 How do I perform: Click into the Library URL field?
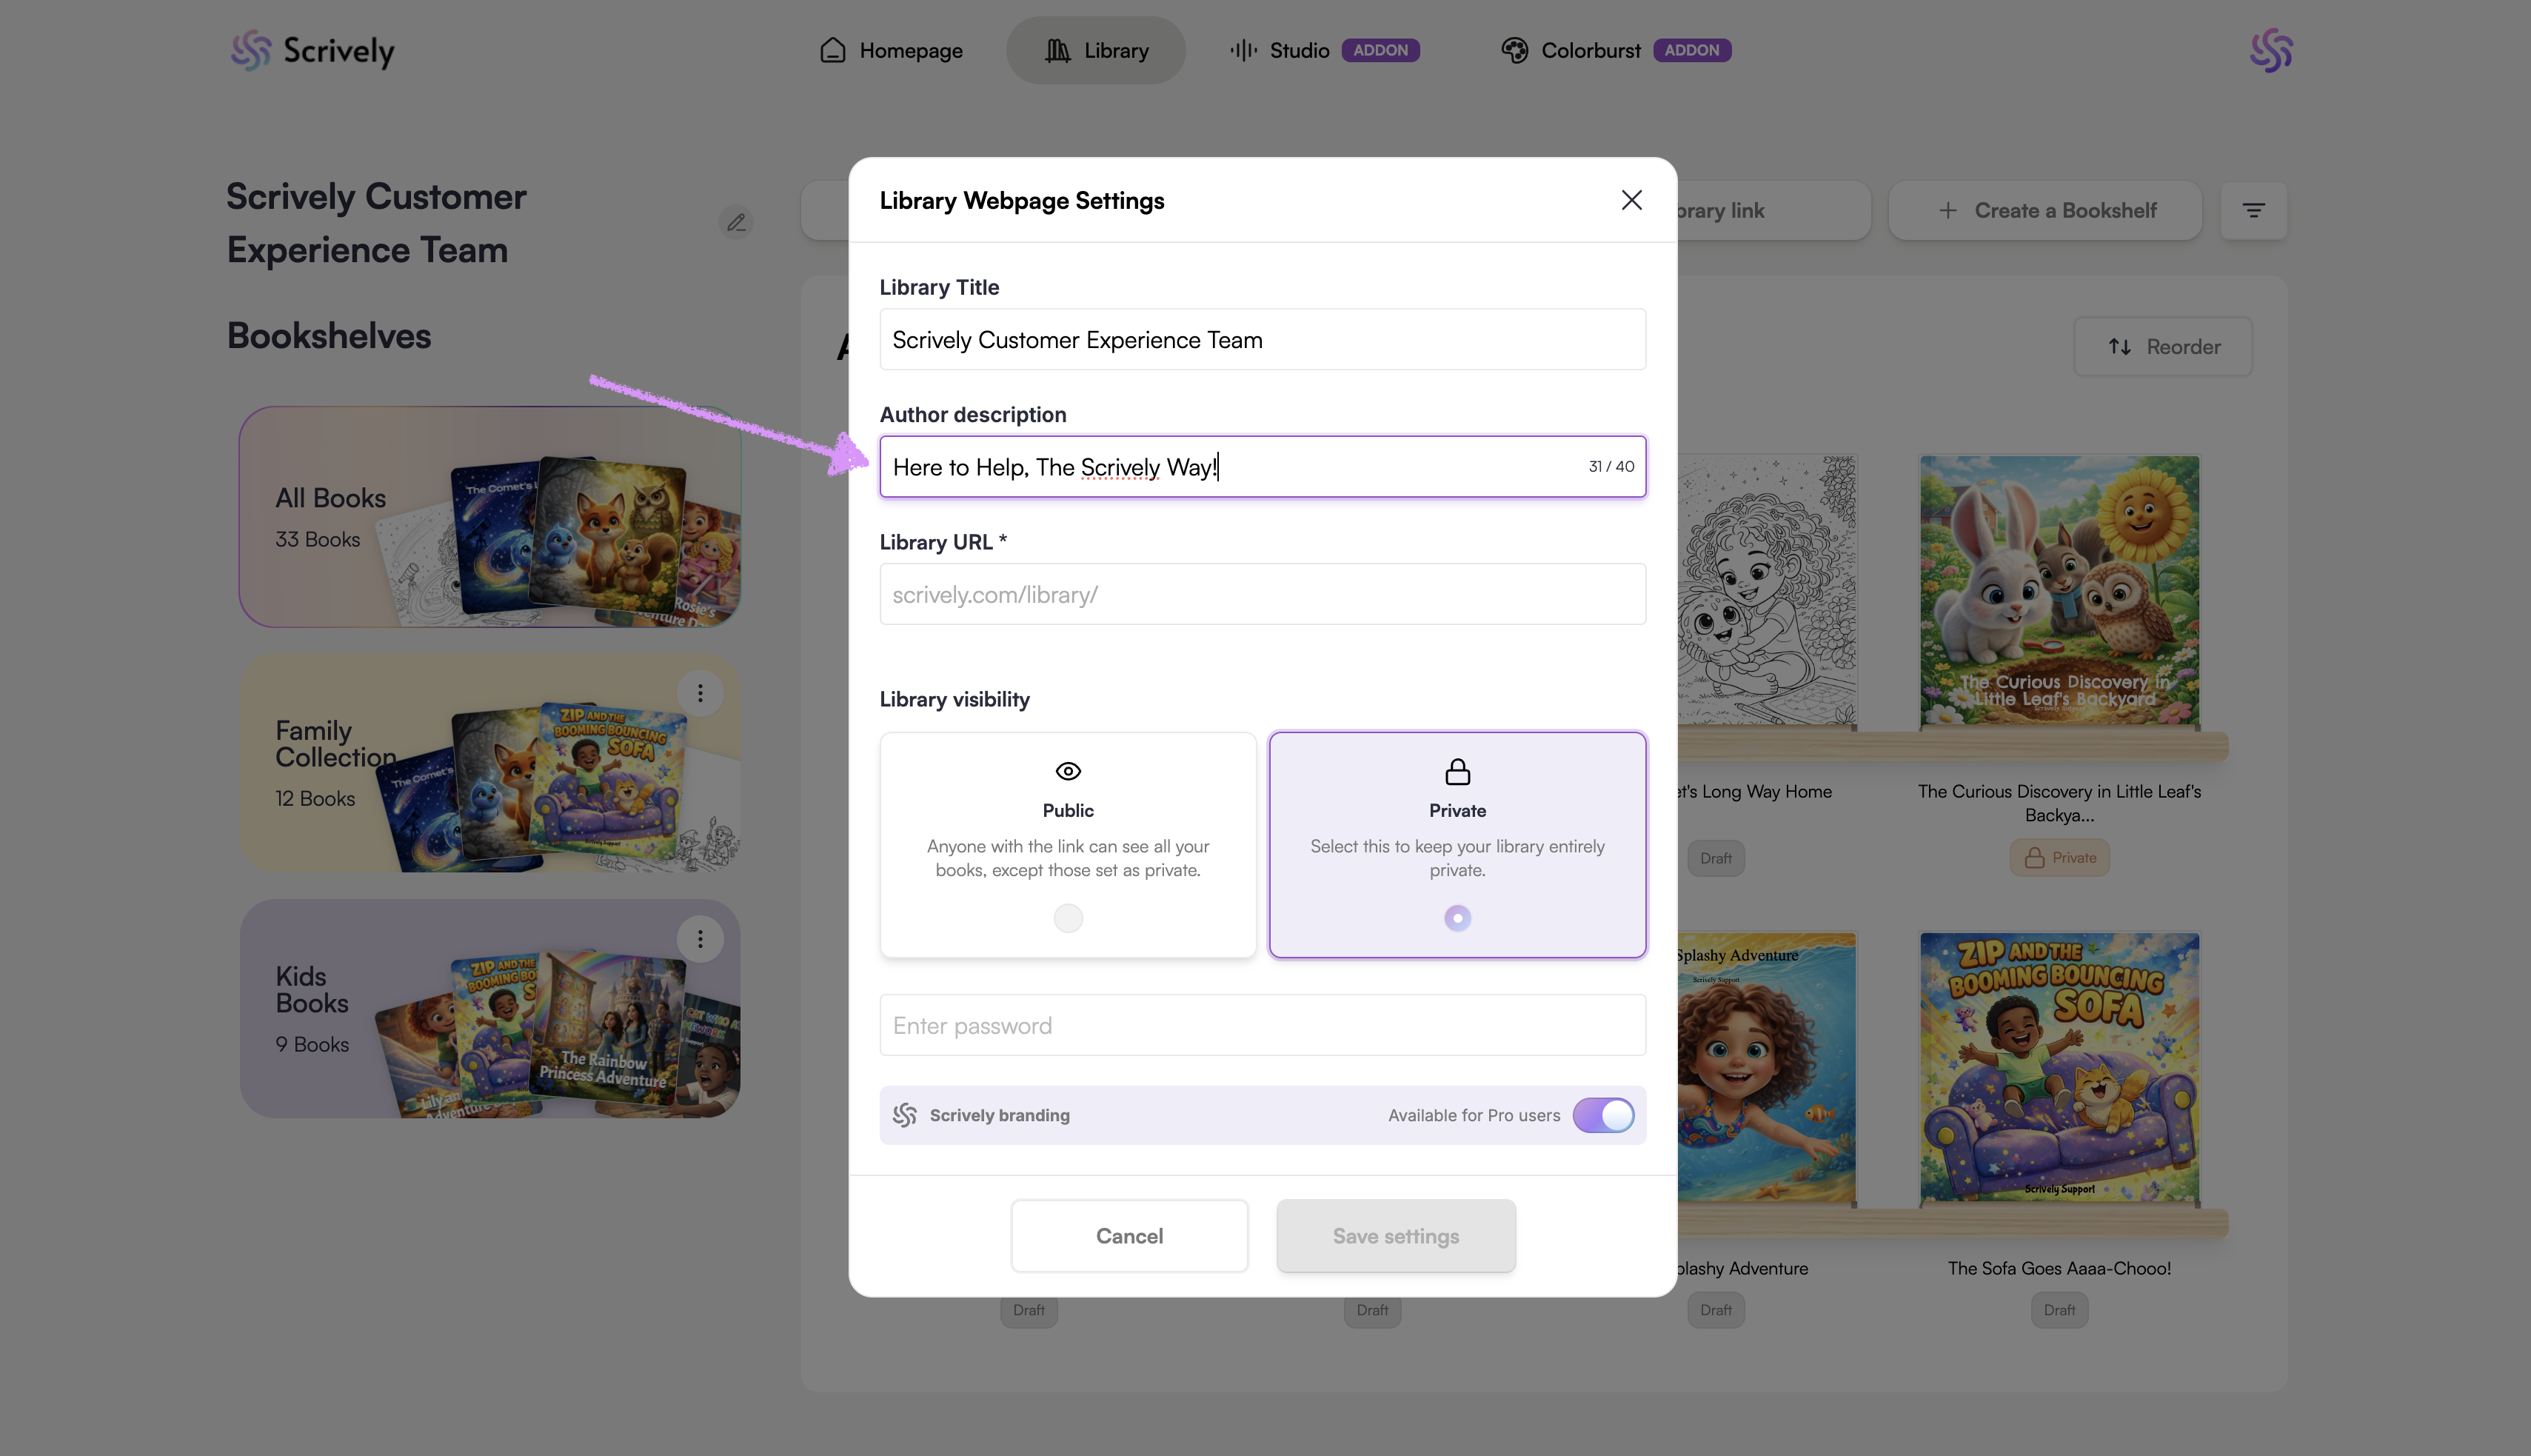coord(1263,595)
